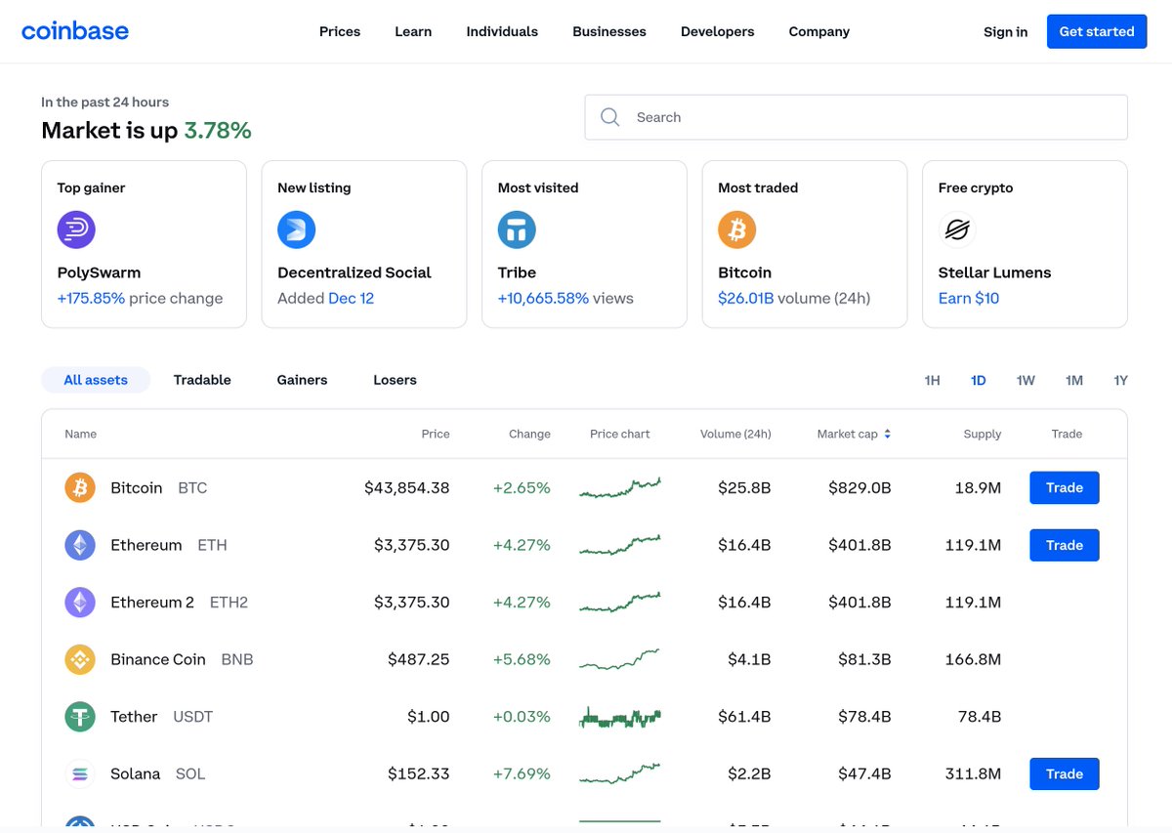Click the Tether USDT coin icon
Image resolution: width=1172 pixels, height=833 pixels.
(x=79, y=716)
